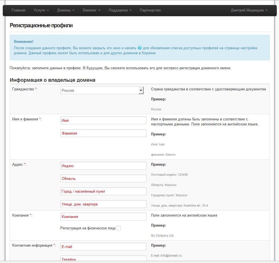Click the Телефон input field
279x263 pixels.
(x=103, y=259)
